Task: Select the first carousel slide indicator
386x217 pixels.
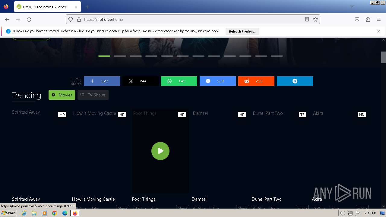Action: pyautogui.click(x=104, y=56)
